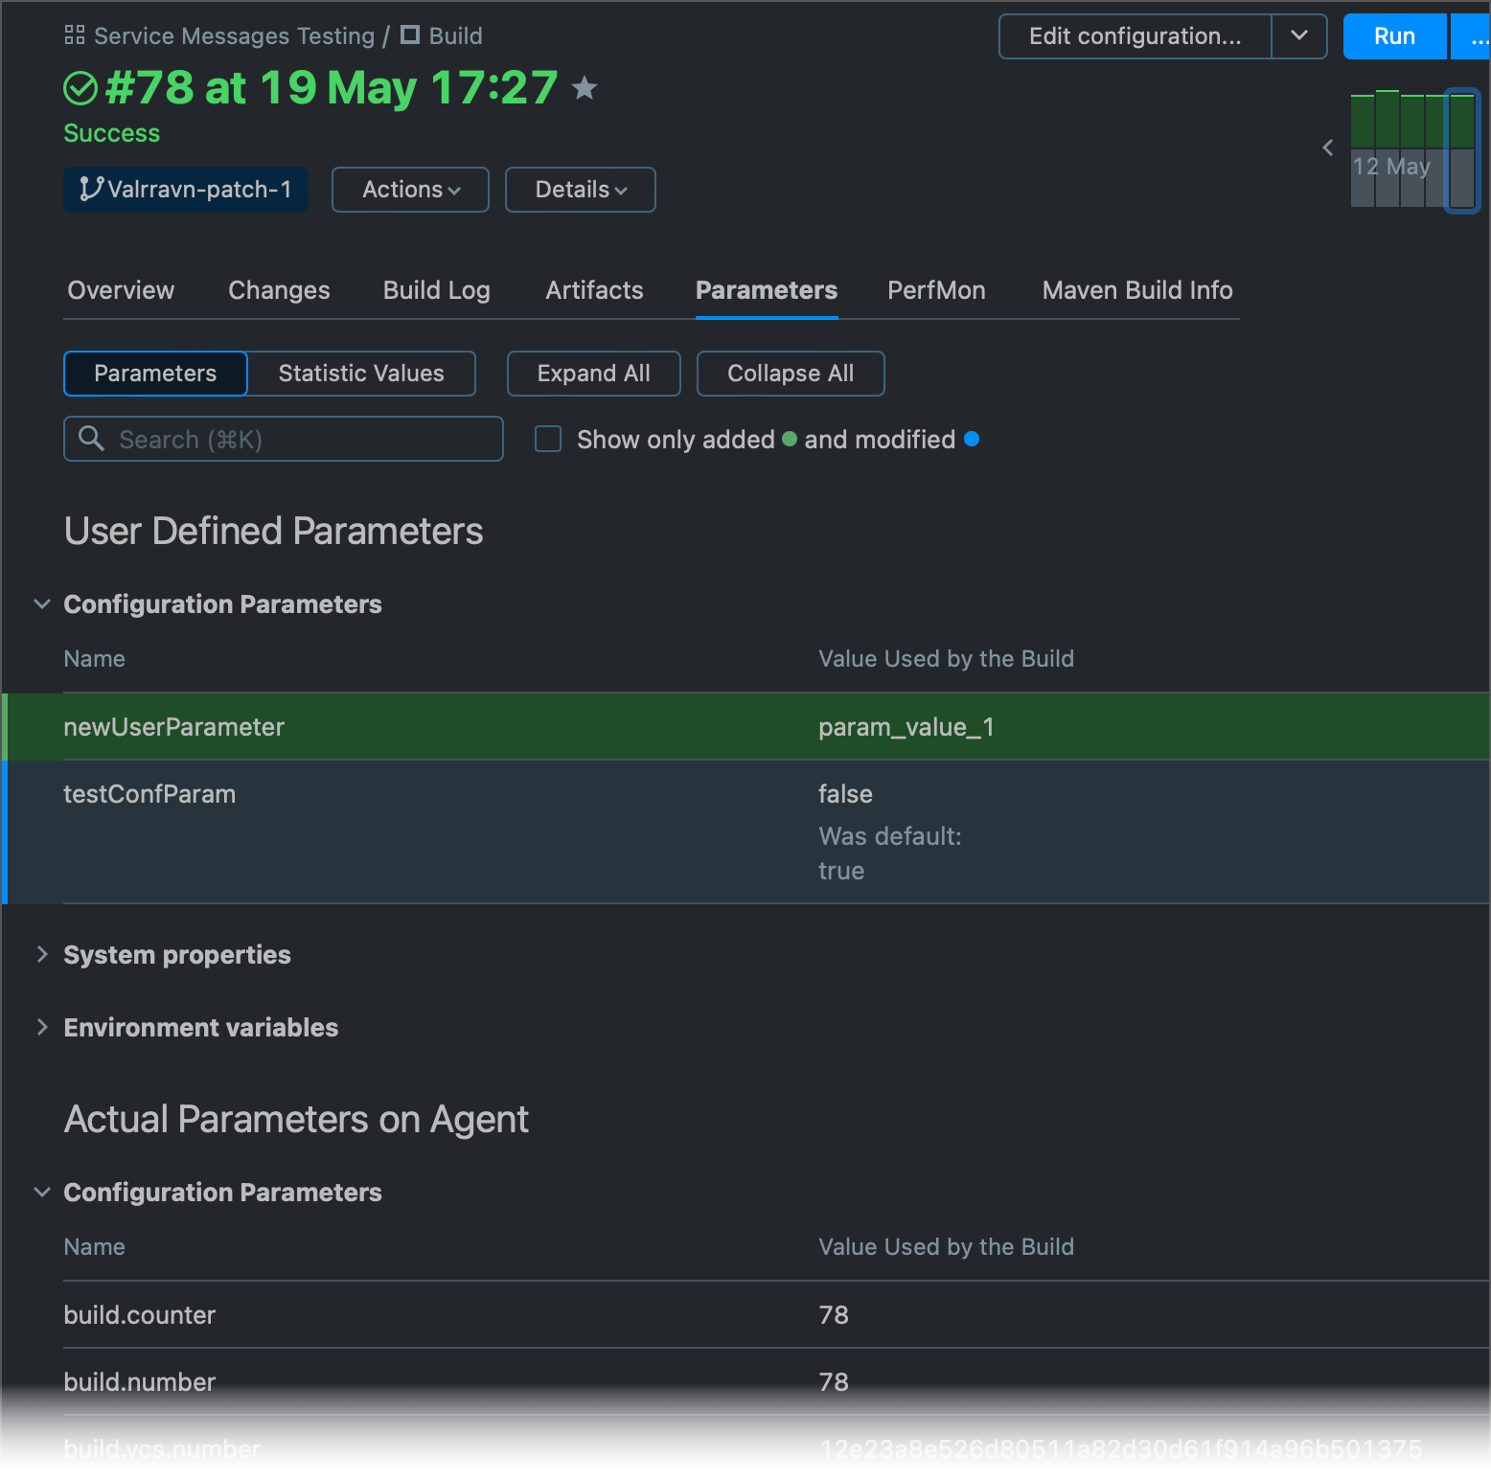The image size is (1491, 1479).
Task: Open the Artifacts tab
Action: tap(594, 290)
